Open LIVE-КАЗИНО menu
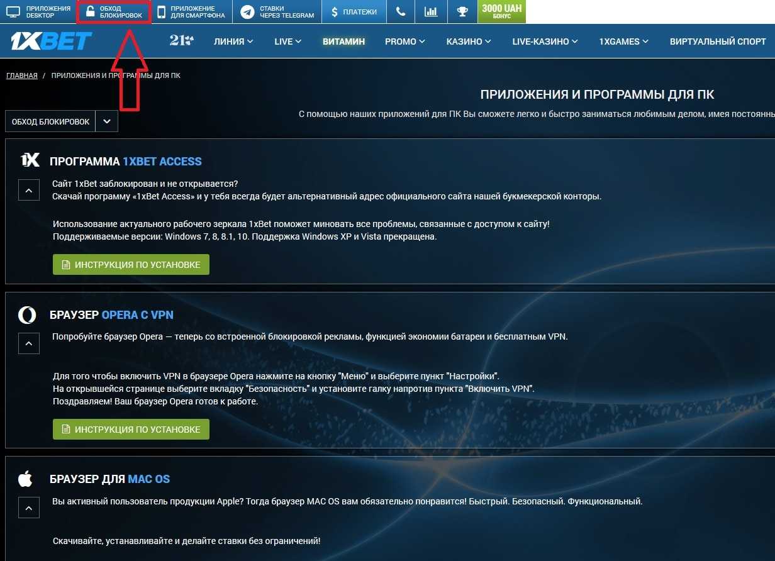The image size is (775, 561). (545, 42)
